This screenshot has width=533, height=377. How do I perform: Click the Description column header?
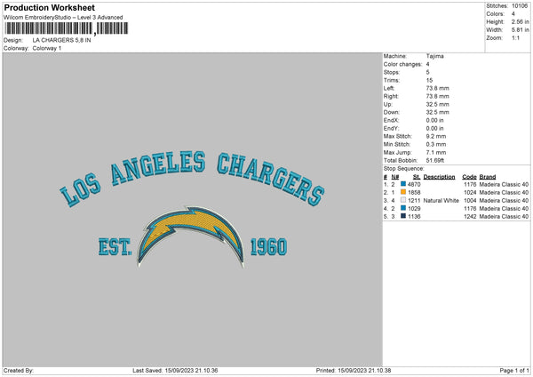(439, 177)
